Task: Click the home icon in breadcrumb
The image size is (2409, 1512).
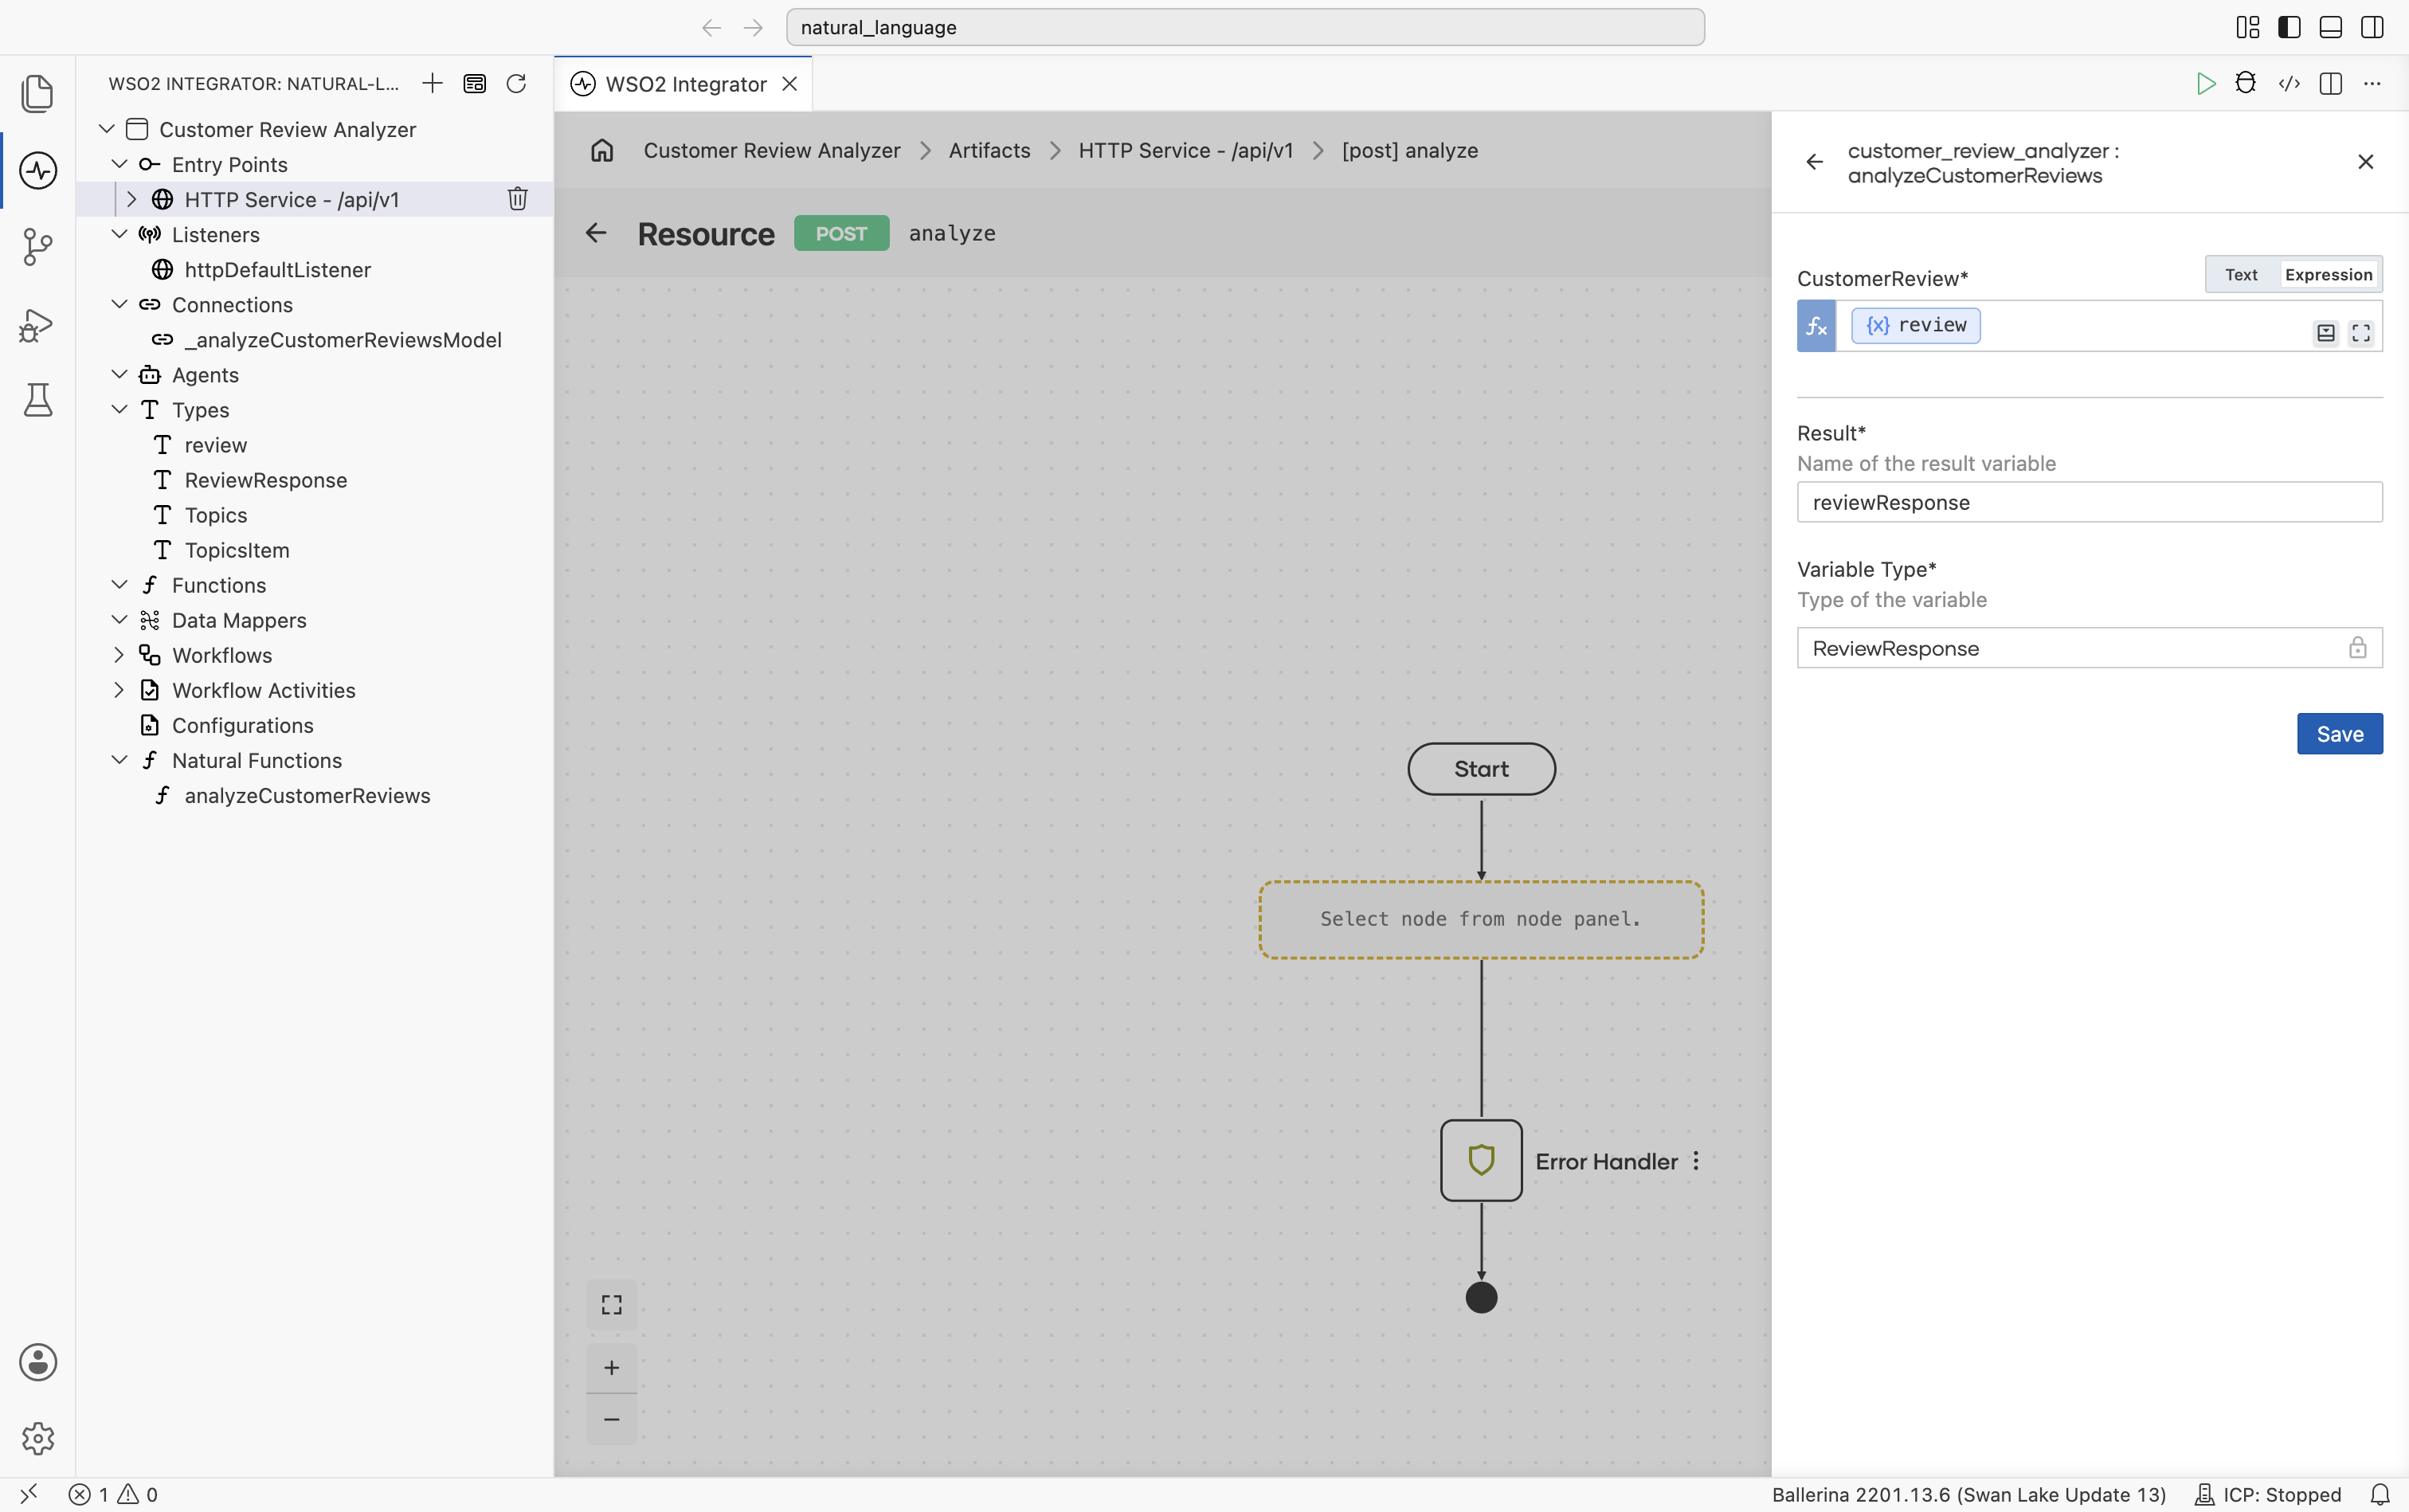Action: pos(602,150)
